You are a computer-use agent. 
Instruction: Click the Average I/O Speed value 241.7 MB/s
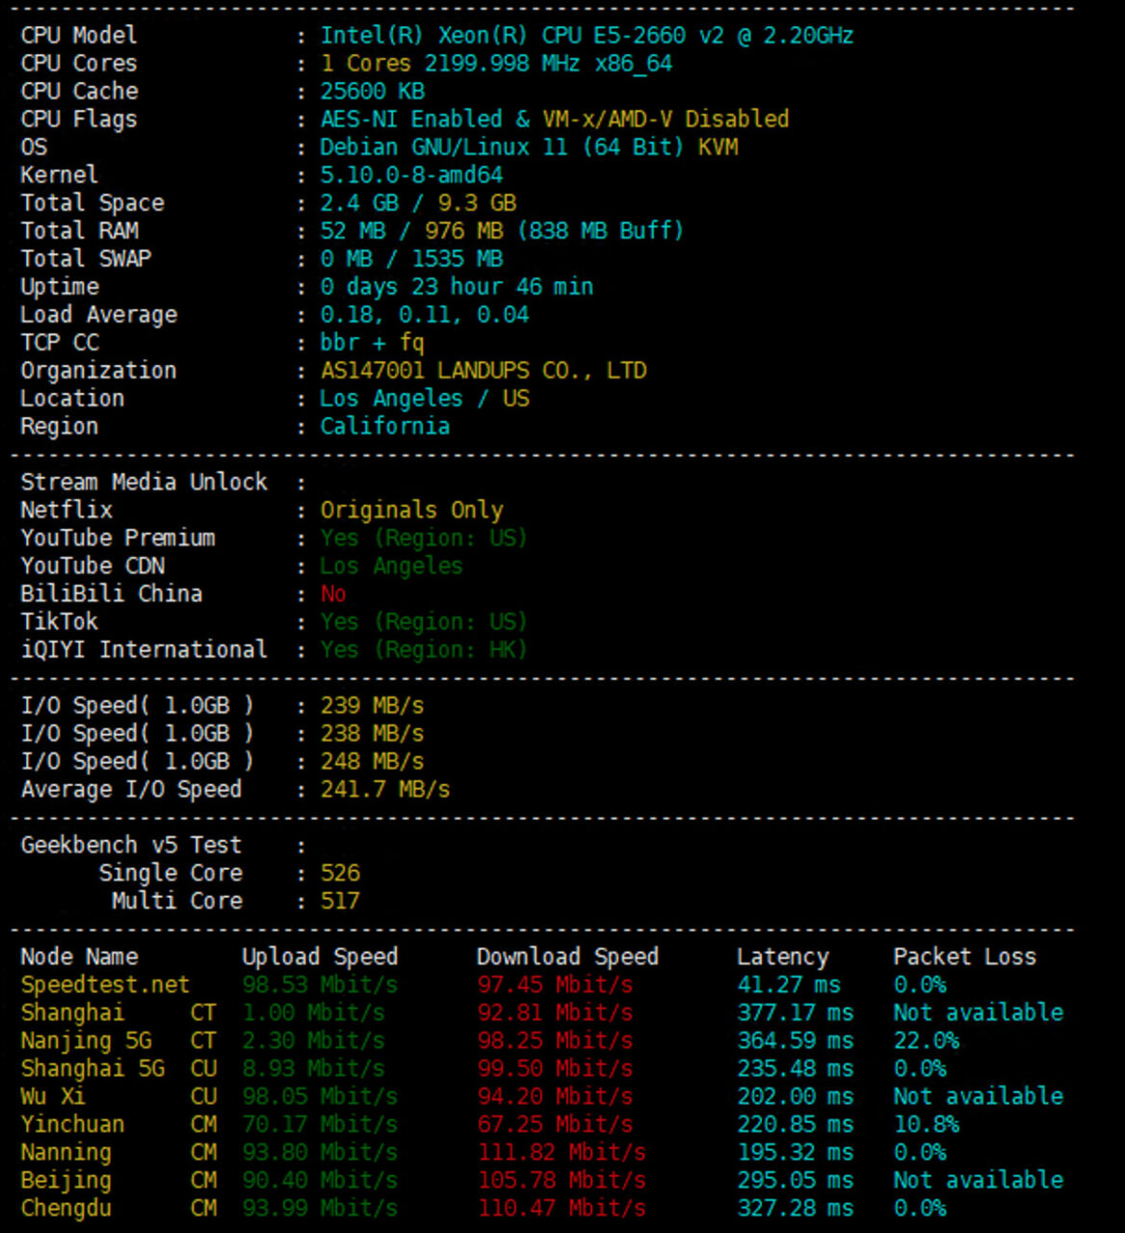click(384, 790)
